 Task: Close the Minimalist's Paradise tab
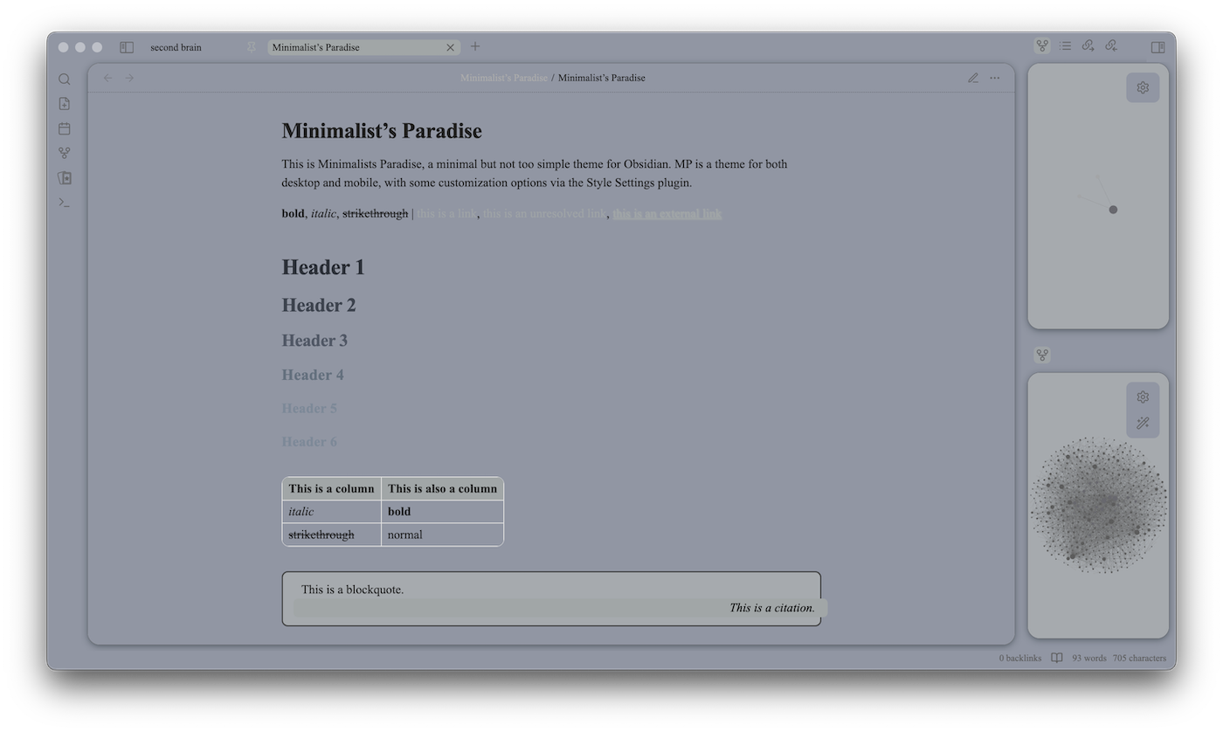click(451, 47)
